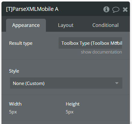Screen dimensions: 132x124
Task: Open the element info reference icon
Action: coord(106,9)
